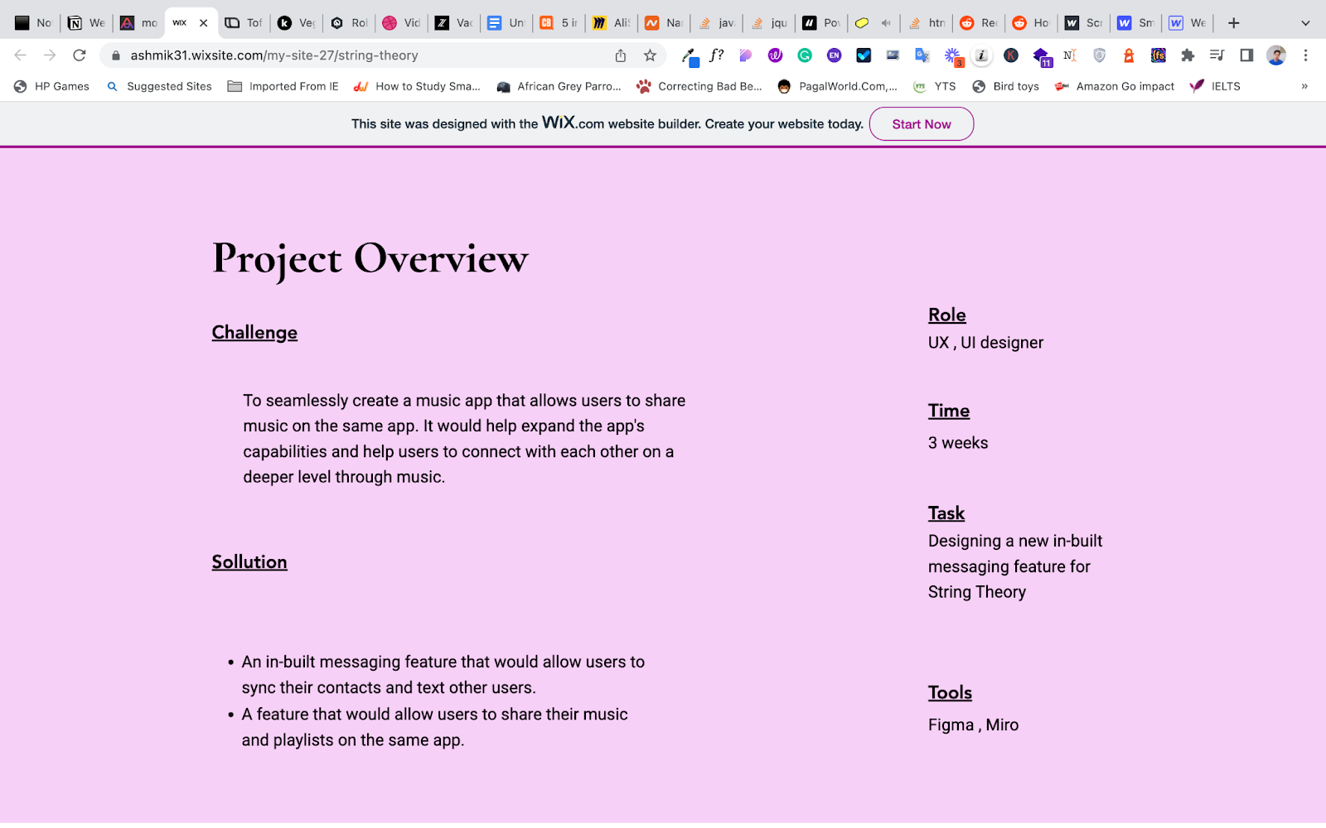Open the PagalWorld.Com bookmark

click(x=837, y=86)
